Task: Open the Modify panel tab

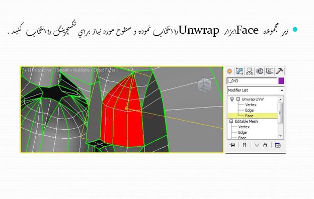Action: click(240, 71)
